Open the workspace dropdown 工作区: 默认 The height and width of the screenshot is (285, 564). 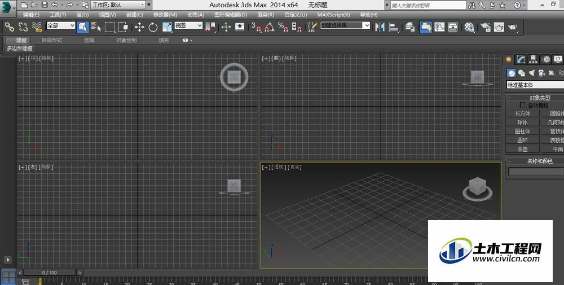tap(118, 5)
